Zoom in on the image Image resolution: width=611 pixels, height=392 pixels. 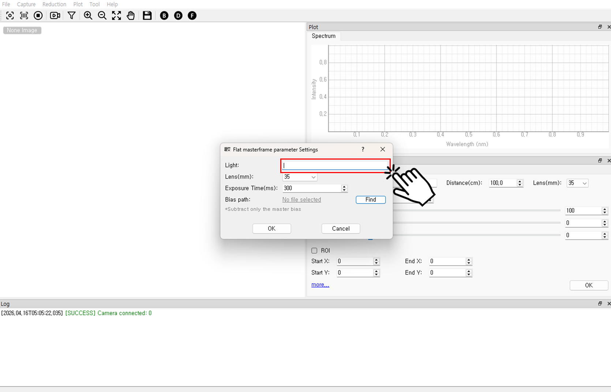tap(88, 15)
